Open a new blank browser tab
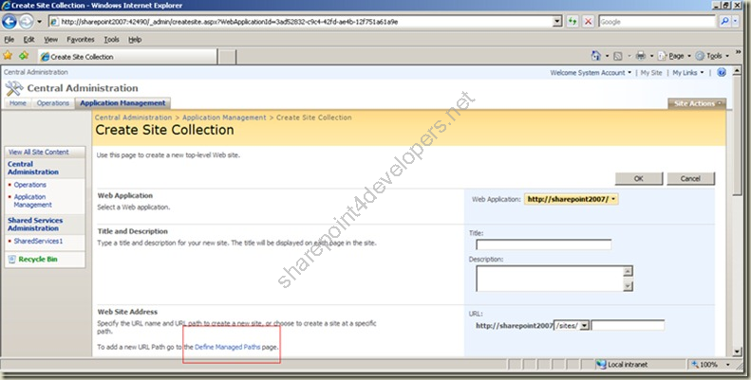751x380 pixels. (x=228, y=57)
